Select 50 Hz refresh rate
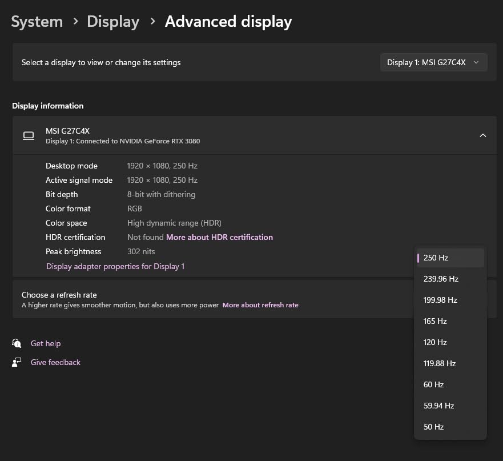 pyautogui.click(x=450, y=427)
